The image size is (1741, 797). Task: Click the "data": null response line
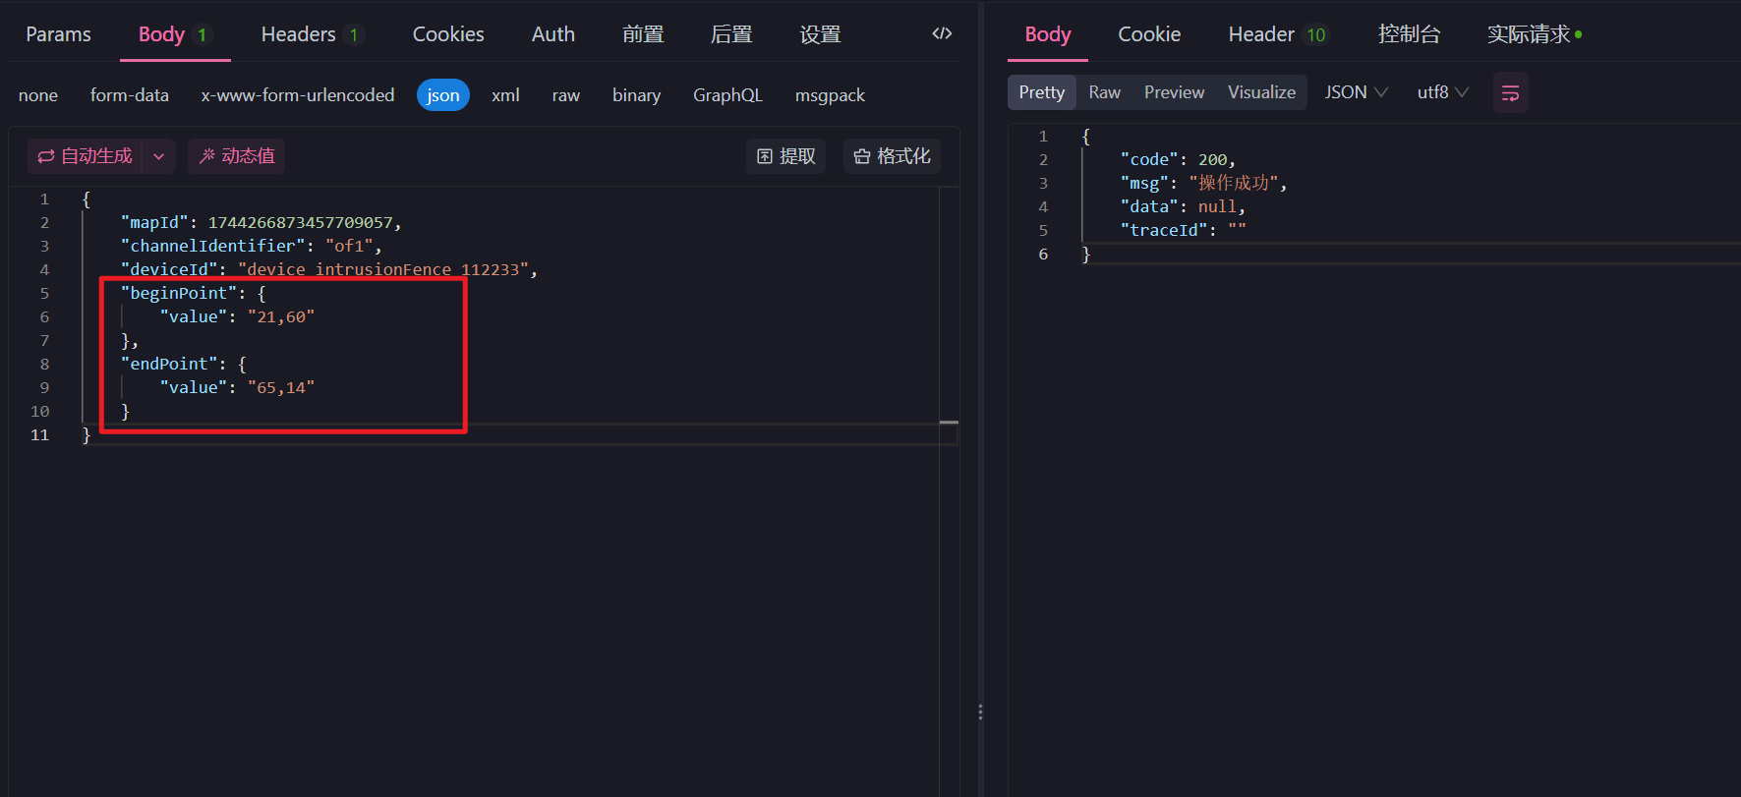pyautogui.click(x=1183, y=207)
